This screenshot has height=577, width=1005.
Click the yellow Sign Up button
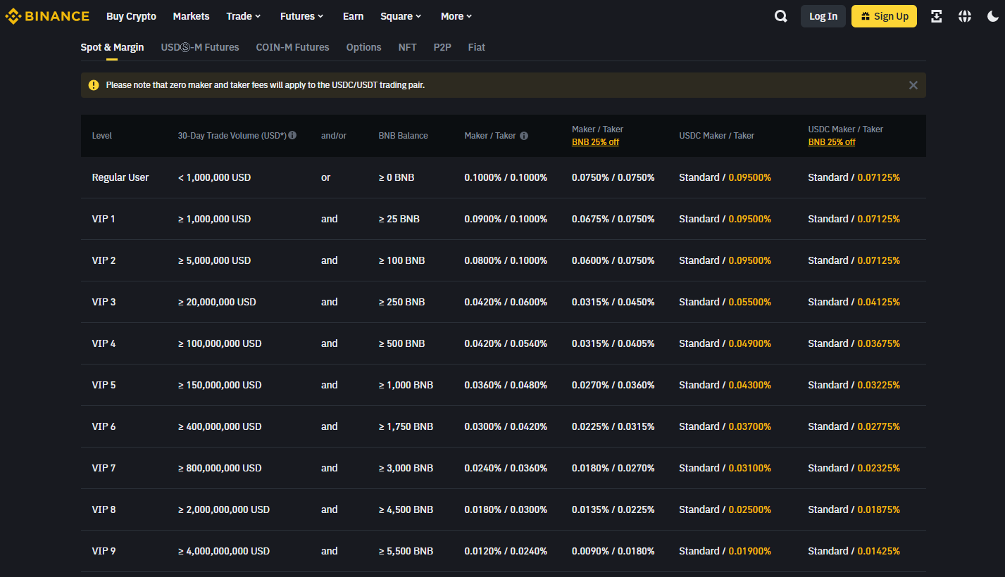pos(884,16)
